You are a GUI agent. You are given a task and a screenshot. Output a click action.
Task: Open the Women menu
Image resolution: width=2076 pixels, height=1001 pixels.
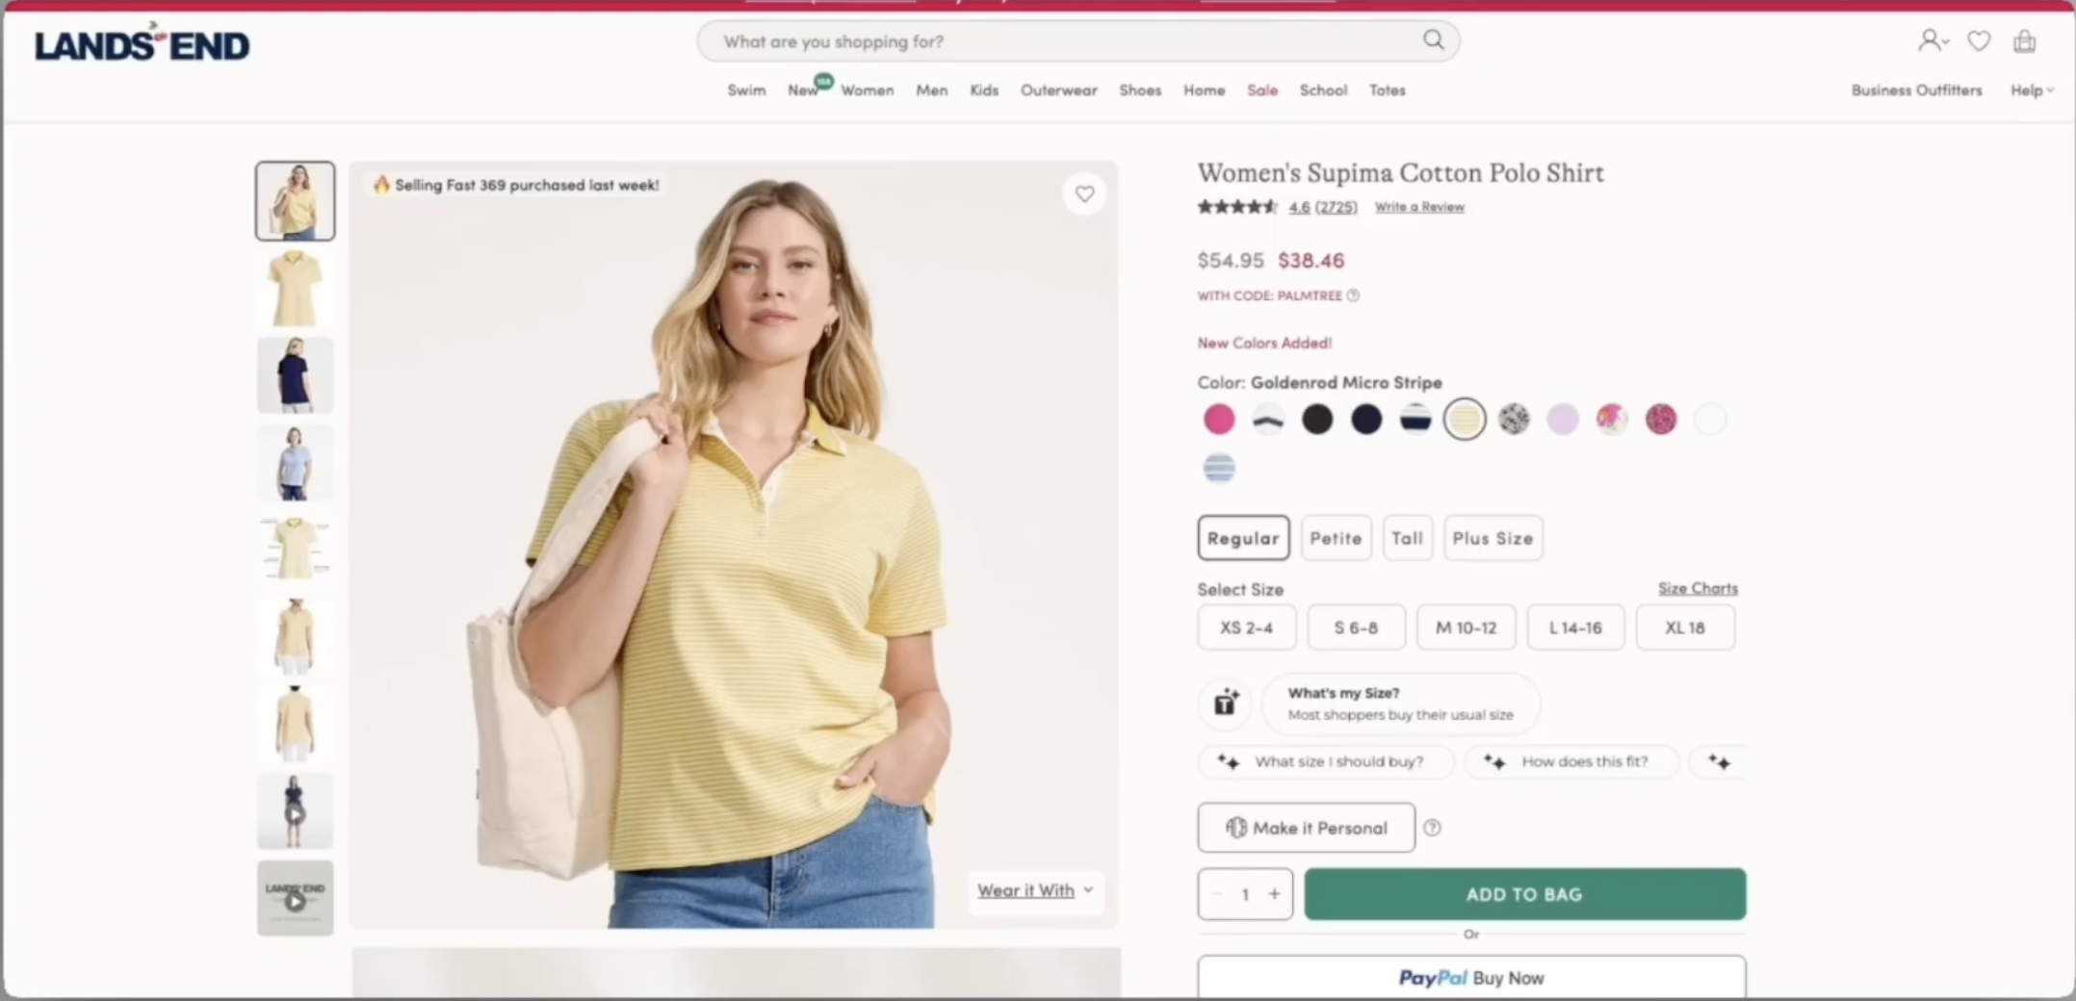[x=867, y=90]
